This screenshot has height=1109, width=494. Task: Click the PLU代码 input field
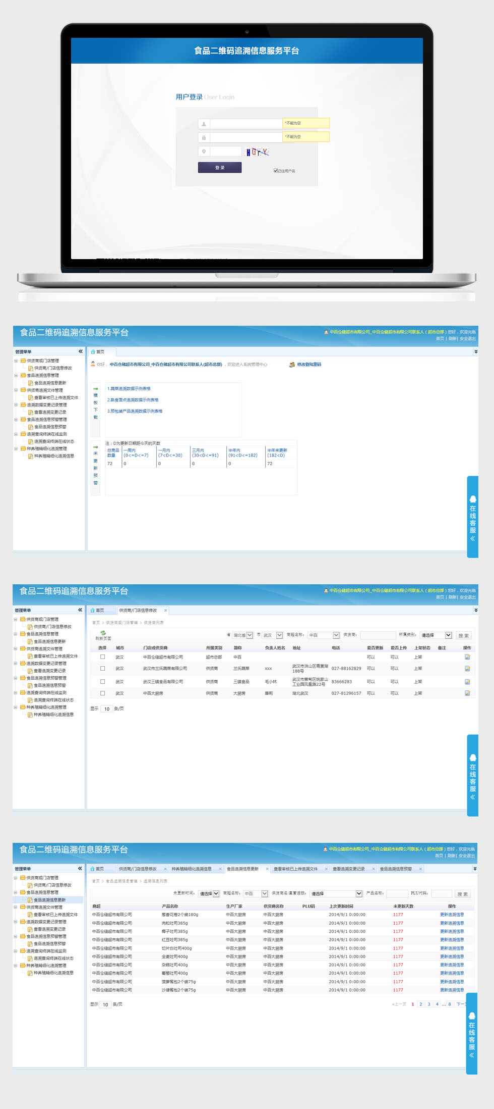pos(442,894)
